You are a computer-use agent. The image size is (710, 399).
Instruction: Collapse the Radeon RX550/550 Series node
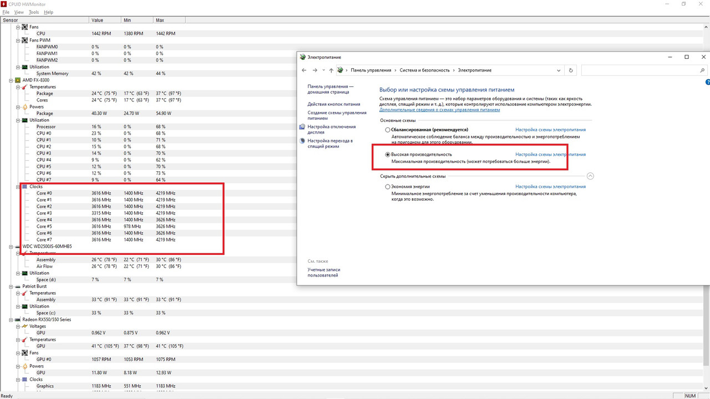point(11,319)
